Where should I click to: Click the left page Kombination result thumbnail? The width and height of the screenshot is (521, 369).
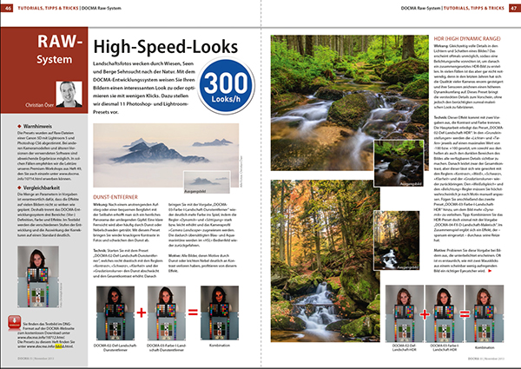click(x=220, y=313)
